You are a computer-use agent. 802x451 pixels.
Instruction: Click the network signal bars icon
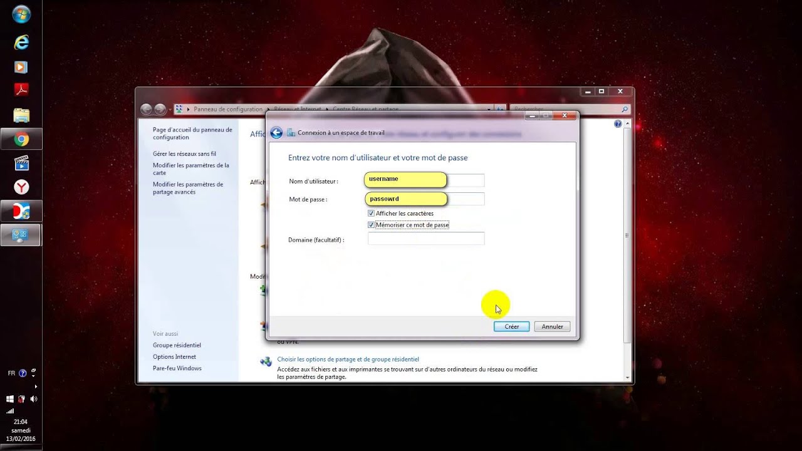click(x=10, y=411)
